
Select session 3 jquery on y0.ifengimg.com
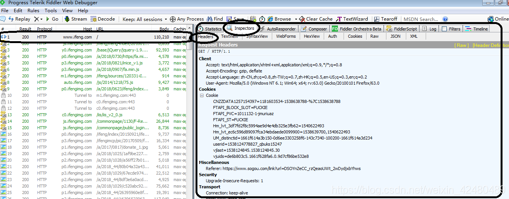93,50
